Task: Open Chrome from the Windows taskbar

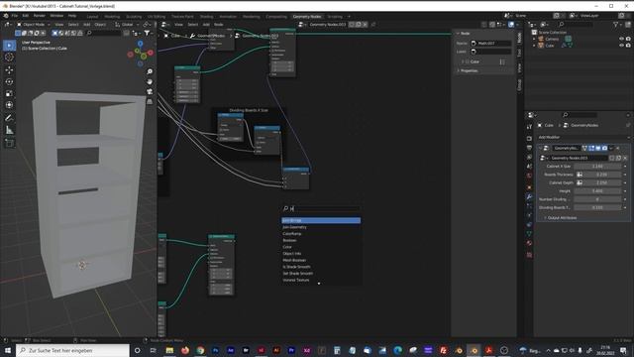Action: tap(200, 350)
